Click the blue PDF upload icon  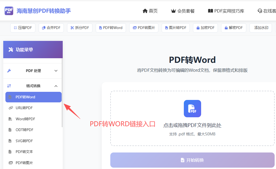point(192,109)
